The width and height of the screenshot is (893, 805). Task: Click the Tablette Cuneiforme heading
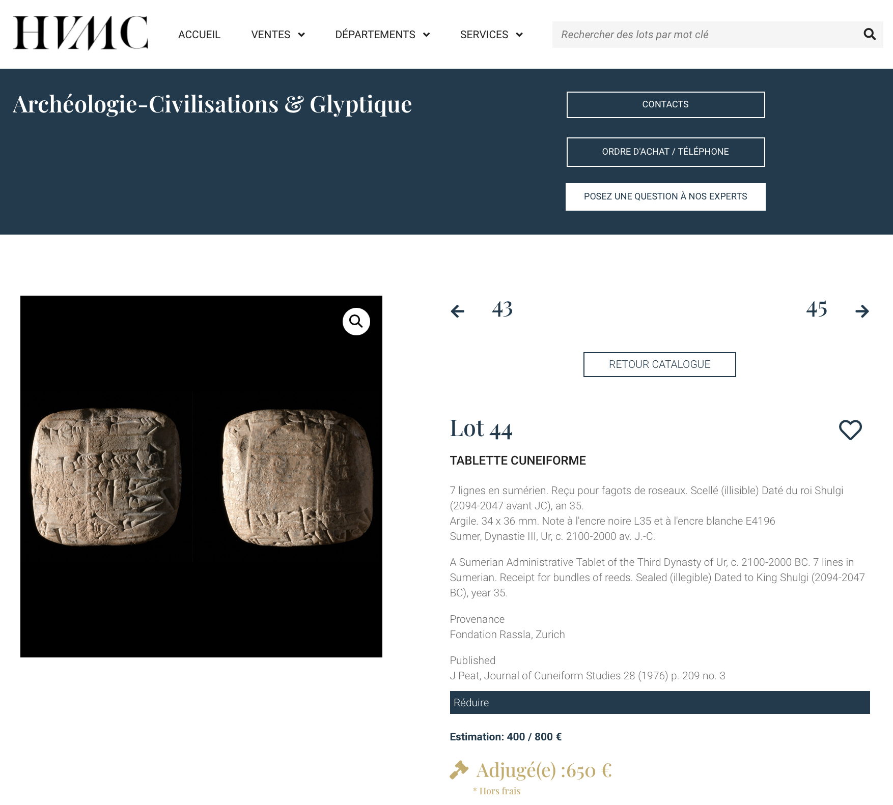point(518,461)
